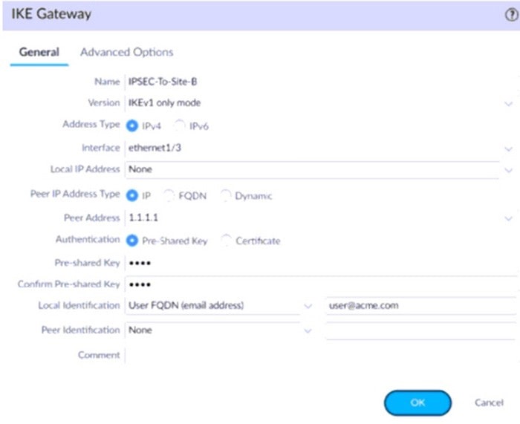Click the Comment field

pyautogui.click(x=320, y=356)
